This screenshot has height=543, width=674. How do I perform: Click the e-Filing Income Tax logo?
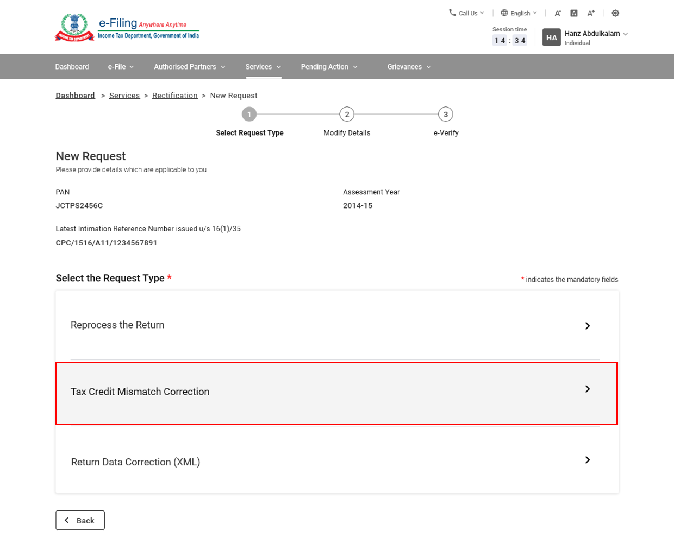click(127, 28)
